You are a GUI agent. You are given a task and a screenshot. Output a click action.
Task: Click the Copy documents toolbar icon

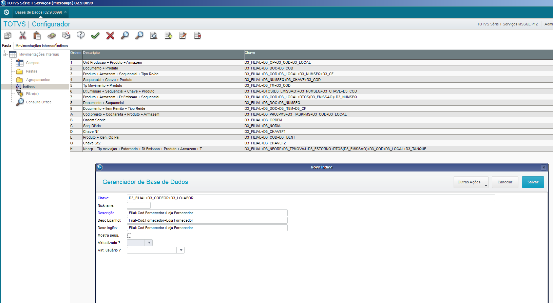click(8, 36)
